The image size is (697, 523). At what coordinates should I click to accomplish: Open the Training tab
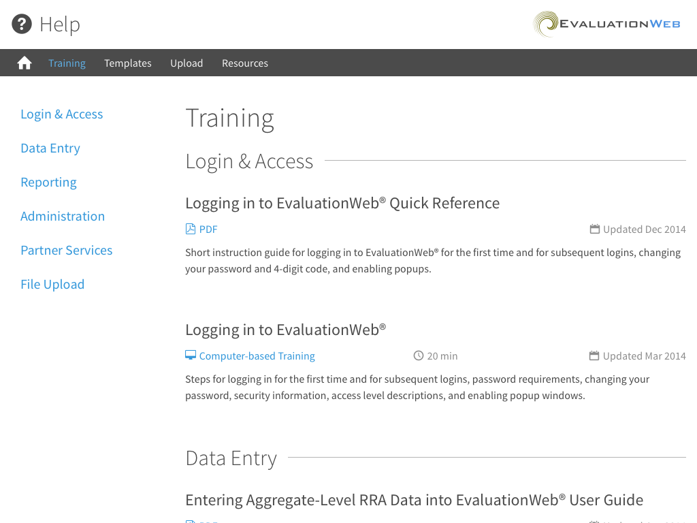(67, 63)
